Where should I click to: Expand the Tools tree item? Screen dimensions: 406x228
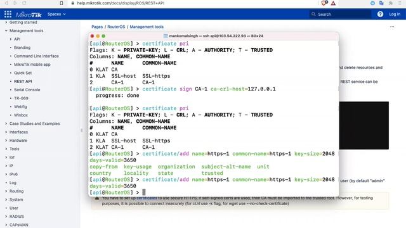coord(6,149)
